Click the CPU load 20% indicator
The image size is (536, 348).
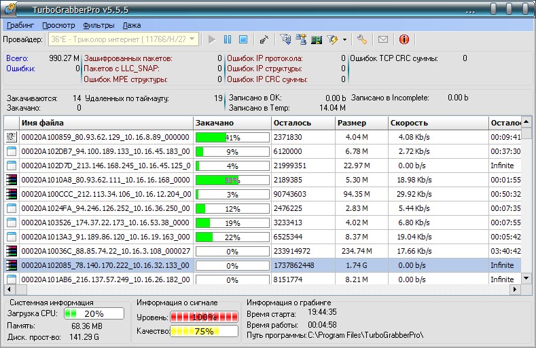click(94, 313)
